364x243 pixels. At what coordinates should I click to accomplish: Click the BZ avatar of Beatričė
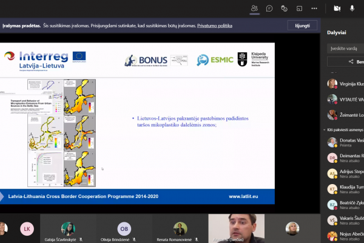pos(332,205)
